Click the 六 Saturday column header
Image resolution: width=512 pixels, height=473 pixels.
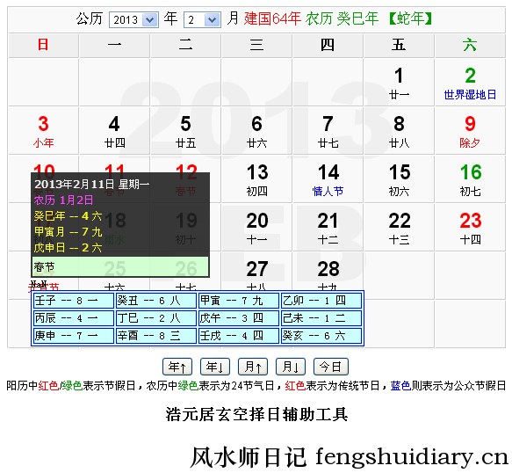[470, 45]
